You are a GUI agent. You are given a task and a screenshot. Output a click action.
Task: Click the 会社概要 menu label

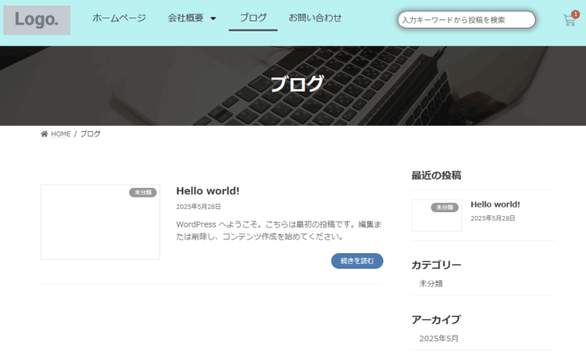pos(185,18)
